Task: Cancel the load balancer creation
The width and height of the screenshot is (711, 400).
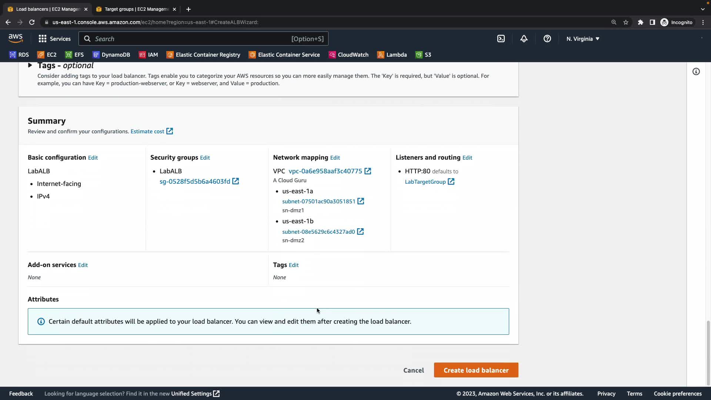Action: pos(413,370)
